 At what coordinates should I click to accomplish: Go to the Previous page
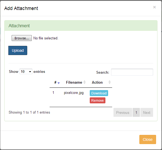[x=123, y=112]
